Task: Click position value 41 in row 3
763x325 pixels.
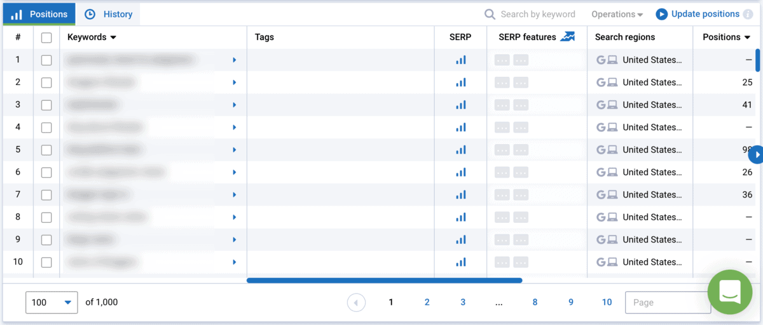Action: tap(747, 105)
